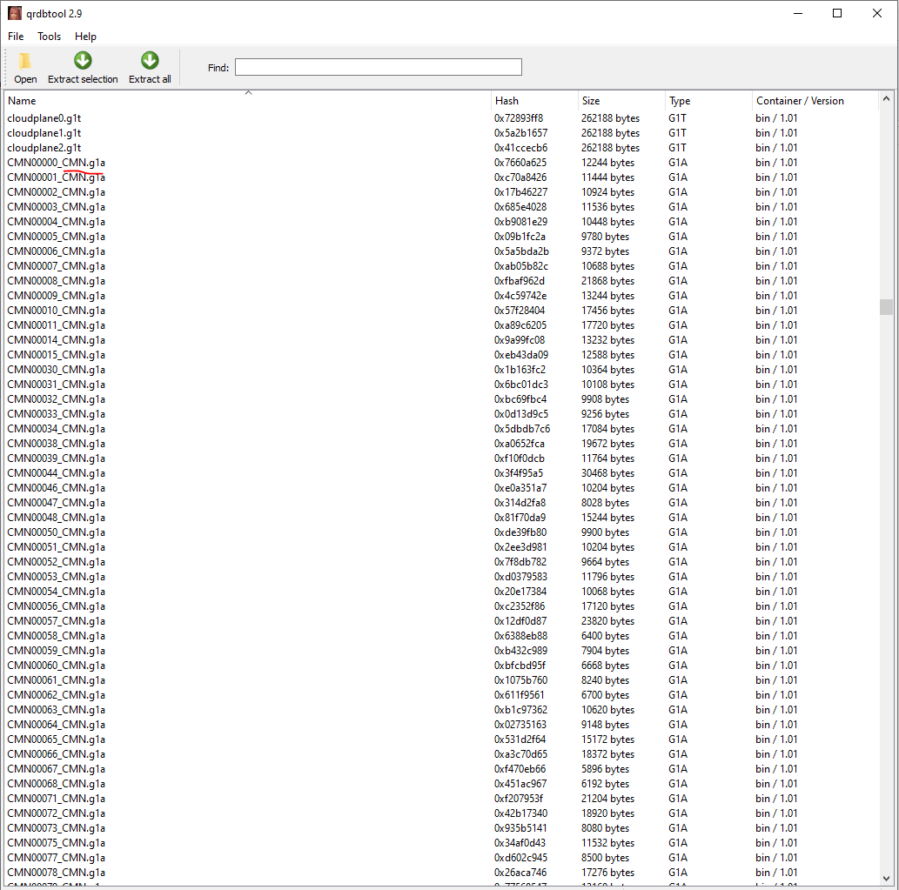Select file CMN00003_CMN.g1a
The width and height of the screenshot is (899, 890).
[x=57, y=207]
